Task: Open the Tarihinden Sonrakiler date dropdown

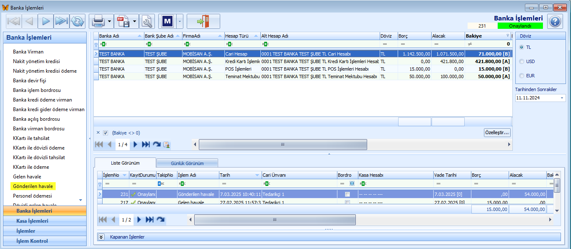Action: click(561, 98)
